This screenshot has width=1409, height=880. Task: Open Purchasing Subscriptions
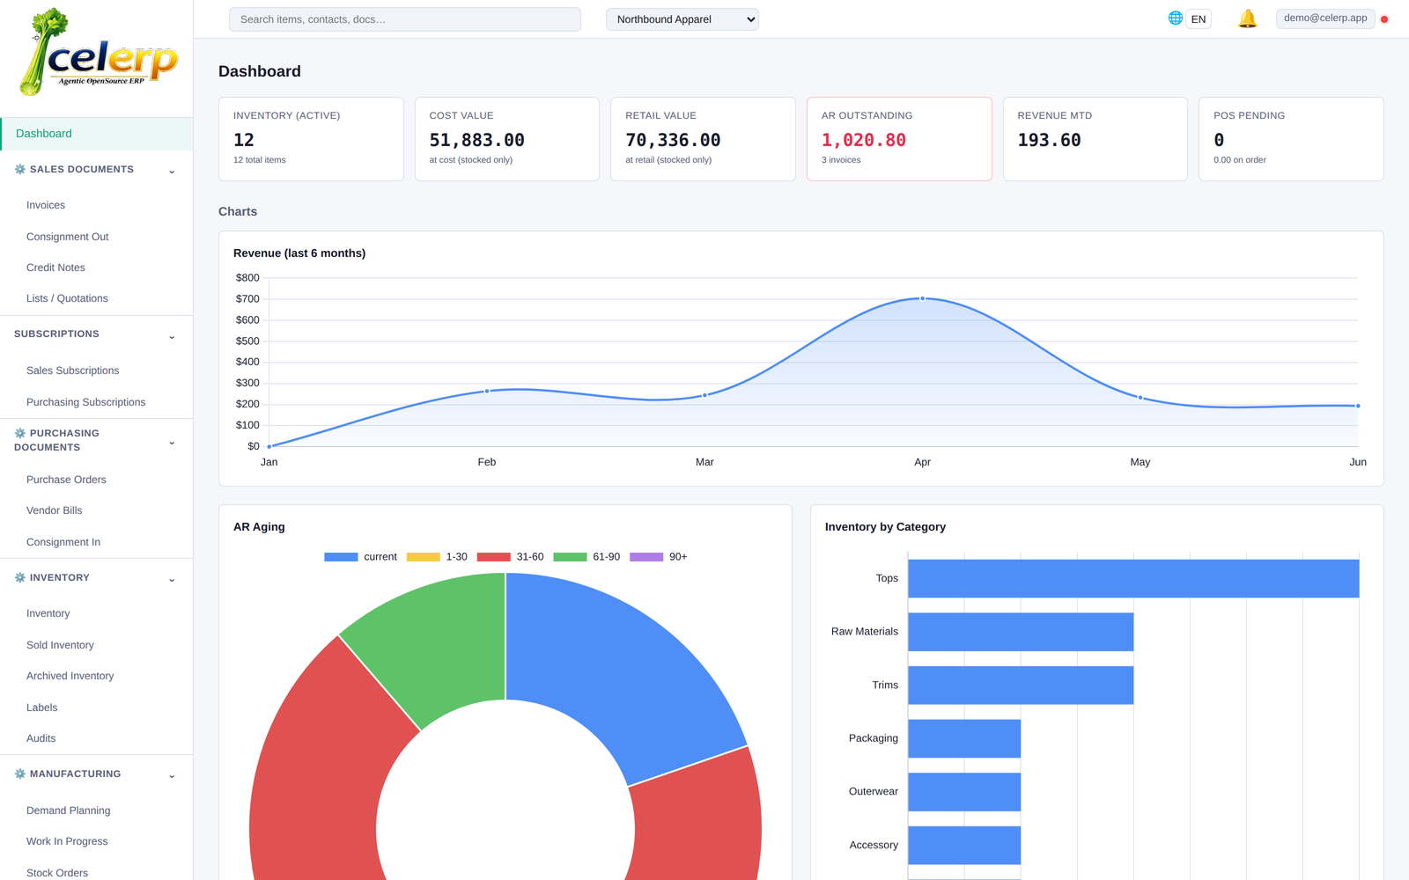(x=85, y=402)
